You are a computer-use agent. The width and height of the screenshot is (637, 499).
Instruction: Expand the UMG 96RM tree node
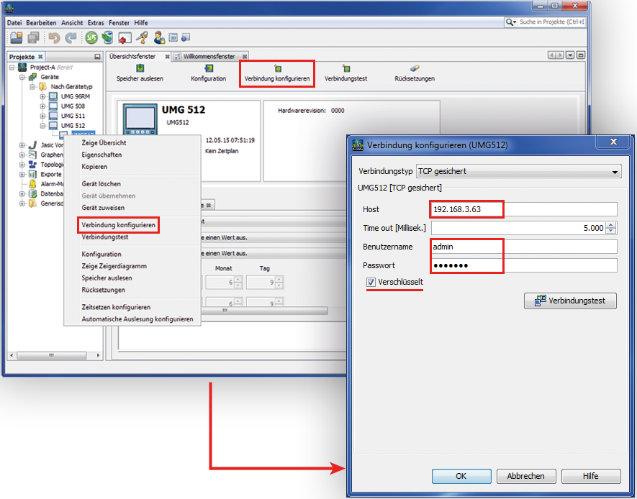(42, 96)
